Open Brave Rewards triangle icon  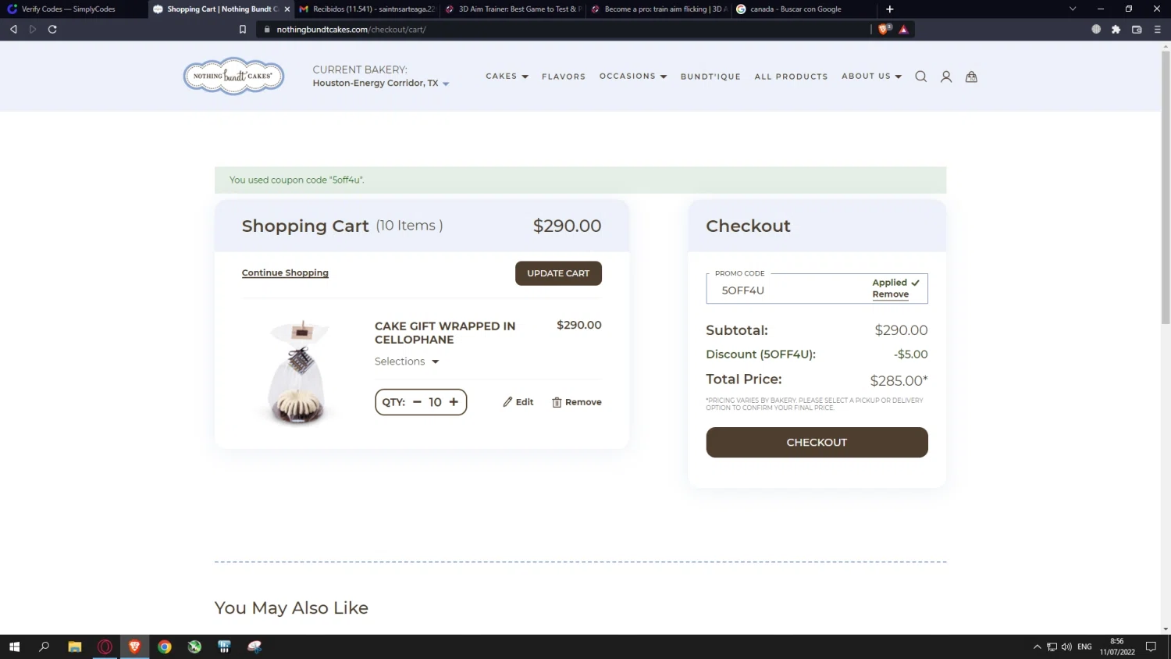click(x=903, y=29)
